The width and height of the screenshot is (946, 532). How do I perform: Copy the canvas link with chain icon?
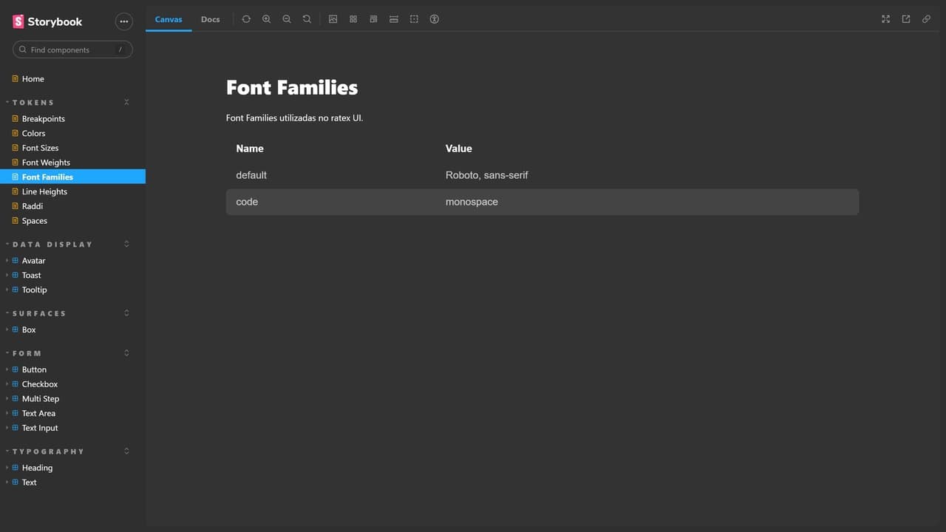click(926, 19)
